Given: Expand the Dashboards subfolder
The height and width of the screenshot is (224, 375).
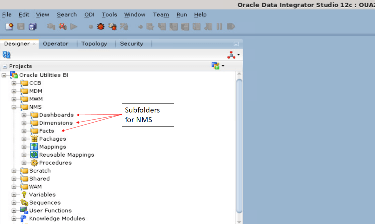Looking at the screenshot, I should tap(24, 115).
